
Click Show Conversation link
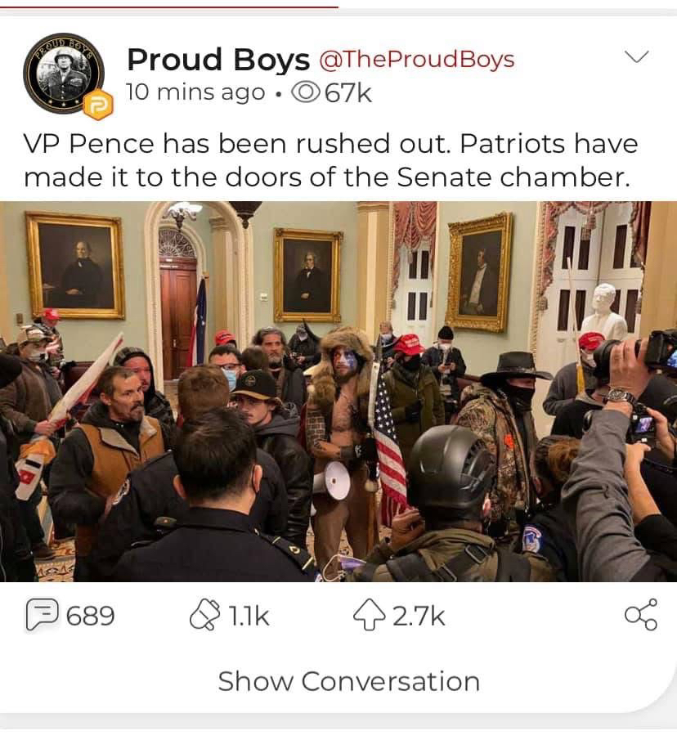tap(348, 681)
